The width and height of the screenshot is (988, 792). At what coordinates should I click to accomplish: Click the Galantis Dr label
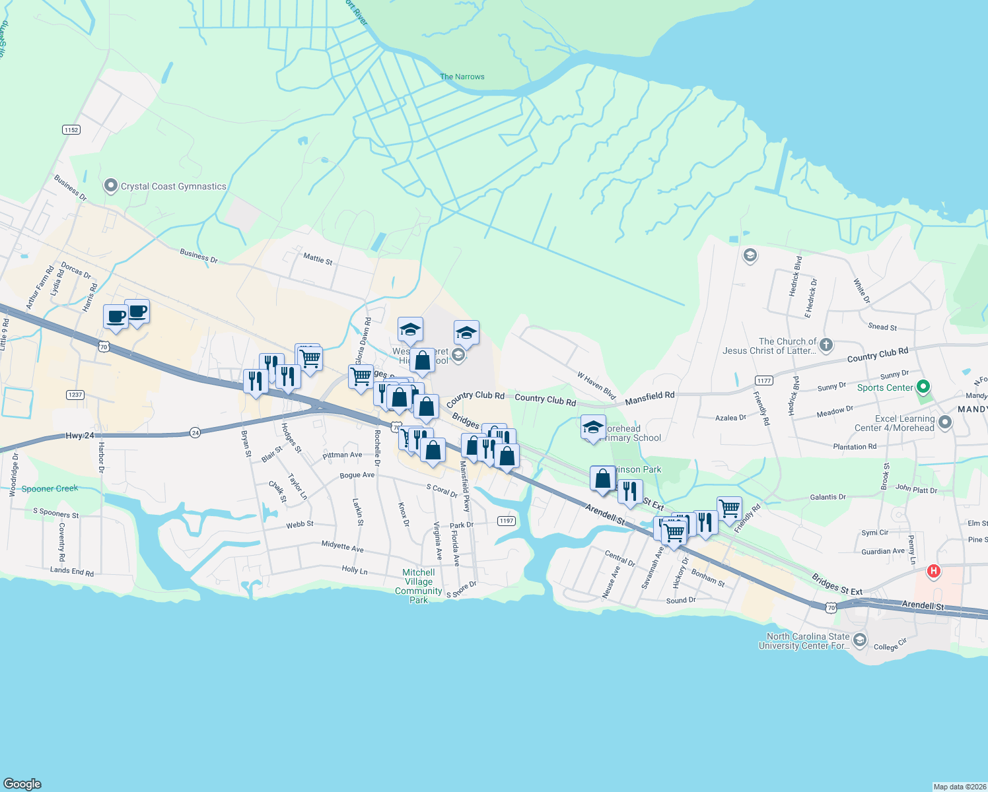[828, 497]
